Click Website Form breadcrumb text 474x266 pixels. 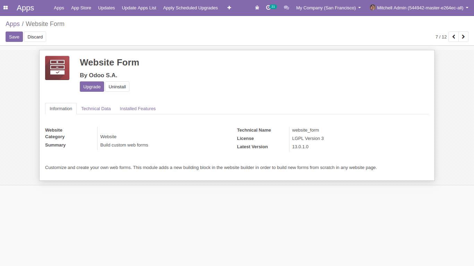[x=45, y=24]
